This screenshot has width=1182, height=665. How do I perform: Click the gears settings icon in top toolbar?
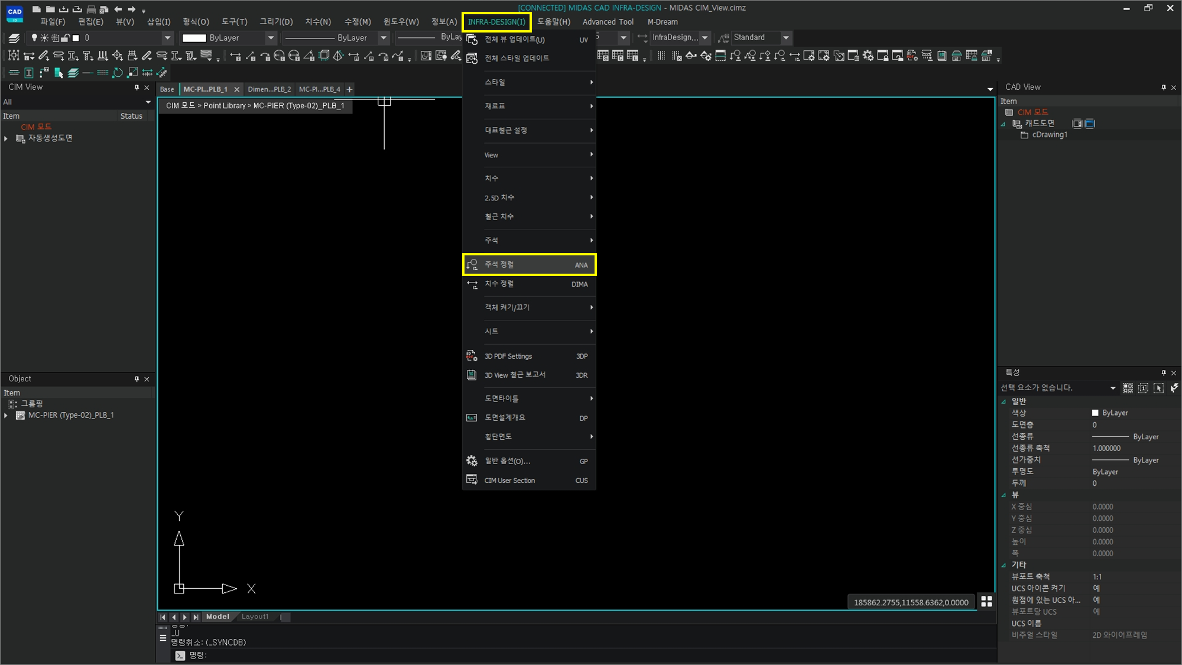point(868,56)
